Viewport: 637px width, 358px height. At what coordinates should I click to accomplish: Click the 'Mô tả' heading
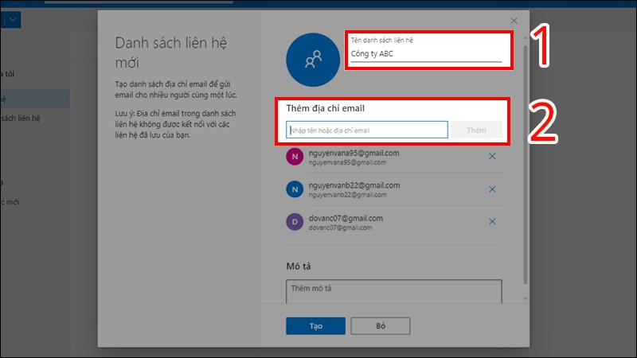coord(299,267)
